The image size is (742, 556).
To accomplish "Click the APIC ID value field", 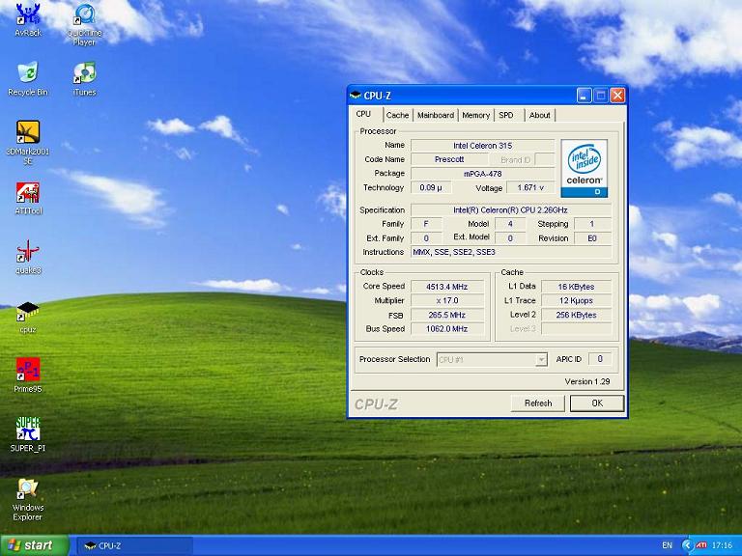I will pos(600,359).
